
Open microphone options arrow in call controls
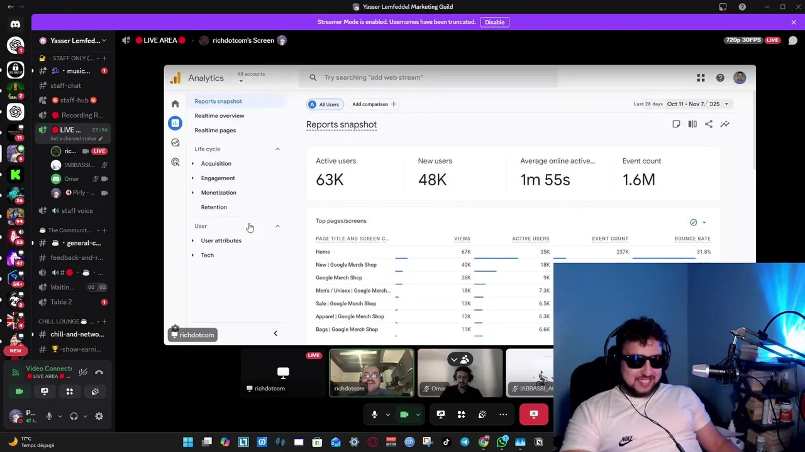[x=387, y=414]
